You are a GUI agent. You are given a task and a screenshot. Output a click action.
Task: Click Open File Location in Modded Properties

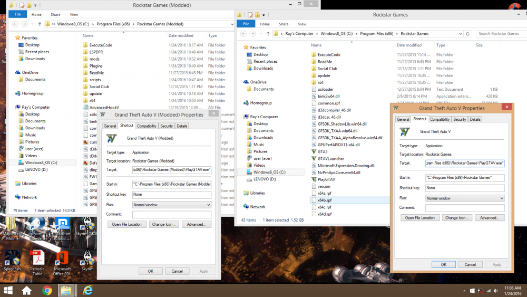[126, 224]
